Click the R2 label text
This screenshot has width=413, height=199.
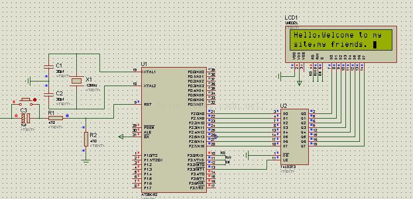[93, 135]
